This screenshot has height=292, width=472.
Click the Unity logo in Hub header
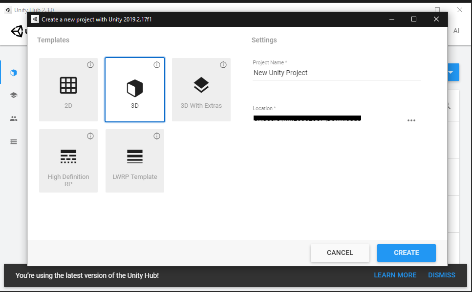(17, 31)
